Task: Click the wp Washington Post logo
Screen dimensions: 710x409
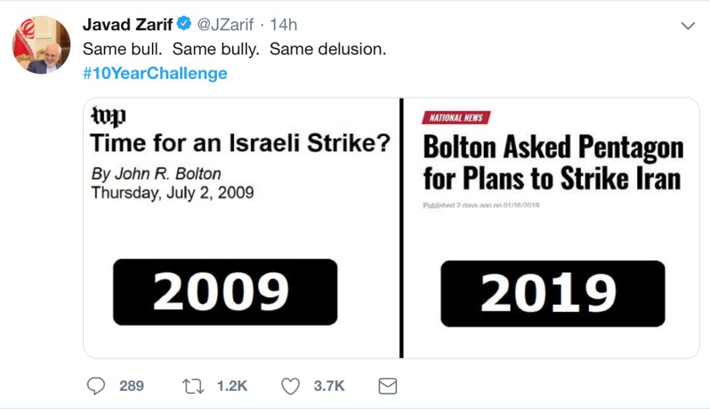Action: [108, 116]
